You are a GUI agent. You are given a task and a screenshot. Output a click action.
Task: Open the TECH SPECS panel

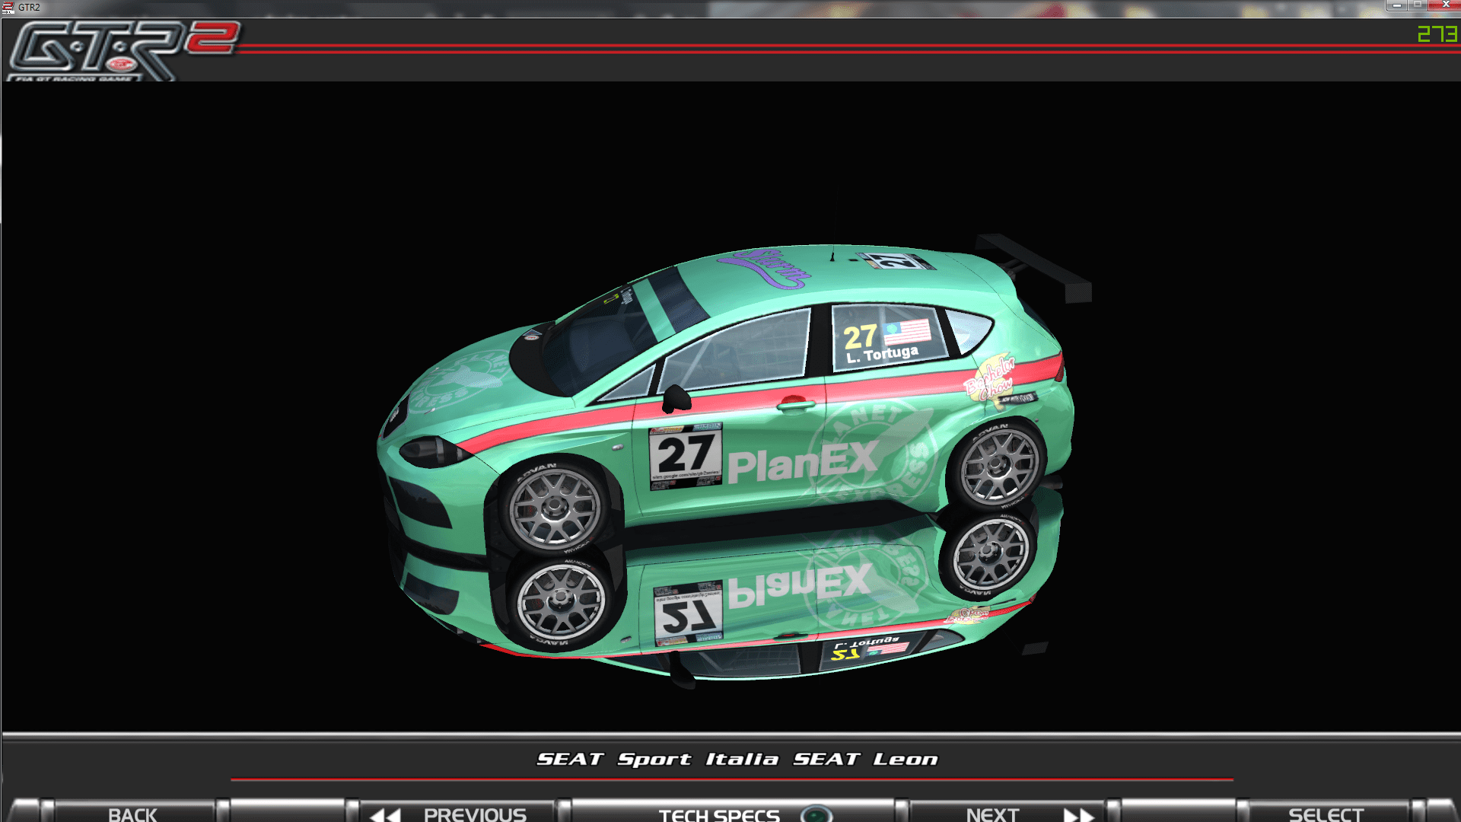[734, 812]
